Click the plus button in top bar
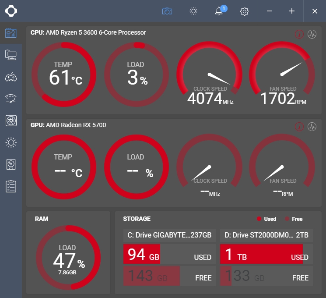The height and width of the screenshot is (298, 326). click(x=292, y=11)
